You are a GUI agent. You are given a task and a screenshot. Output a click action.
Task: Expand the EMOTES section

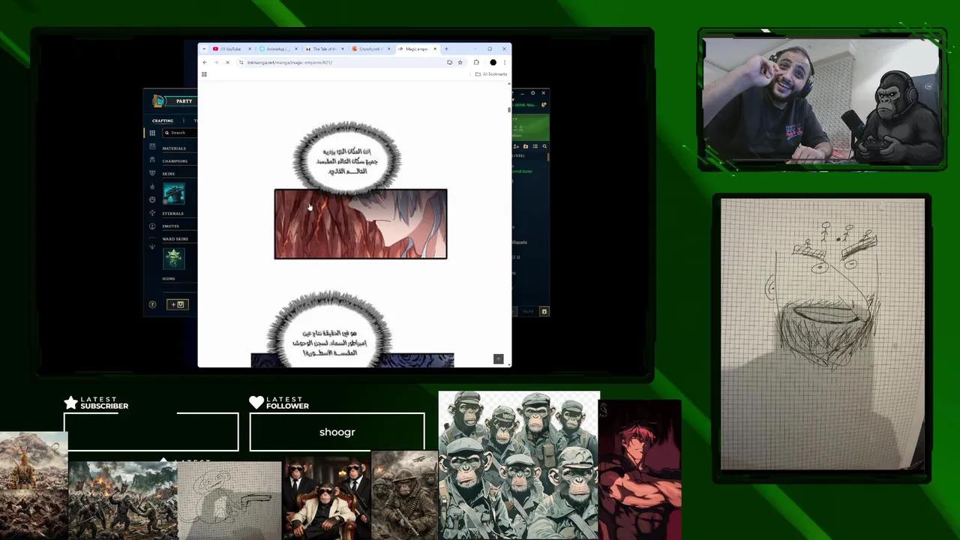(x=170, y=226)
